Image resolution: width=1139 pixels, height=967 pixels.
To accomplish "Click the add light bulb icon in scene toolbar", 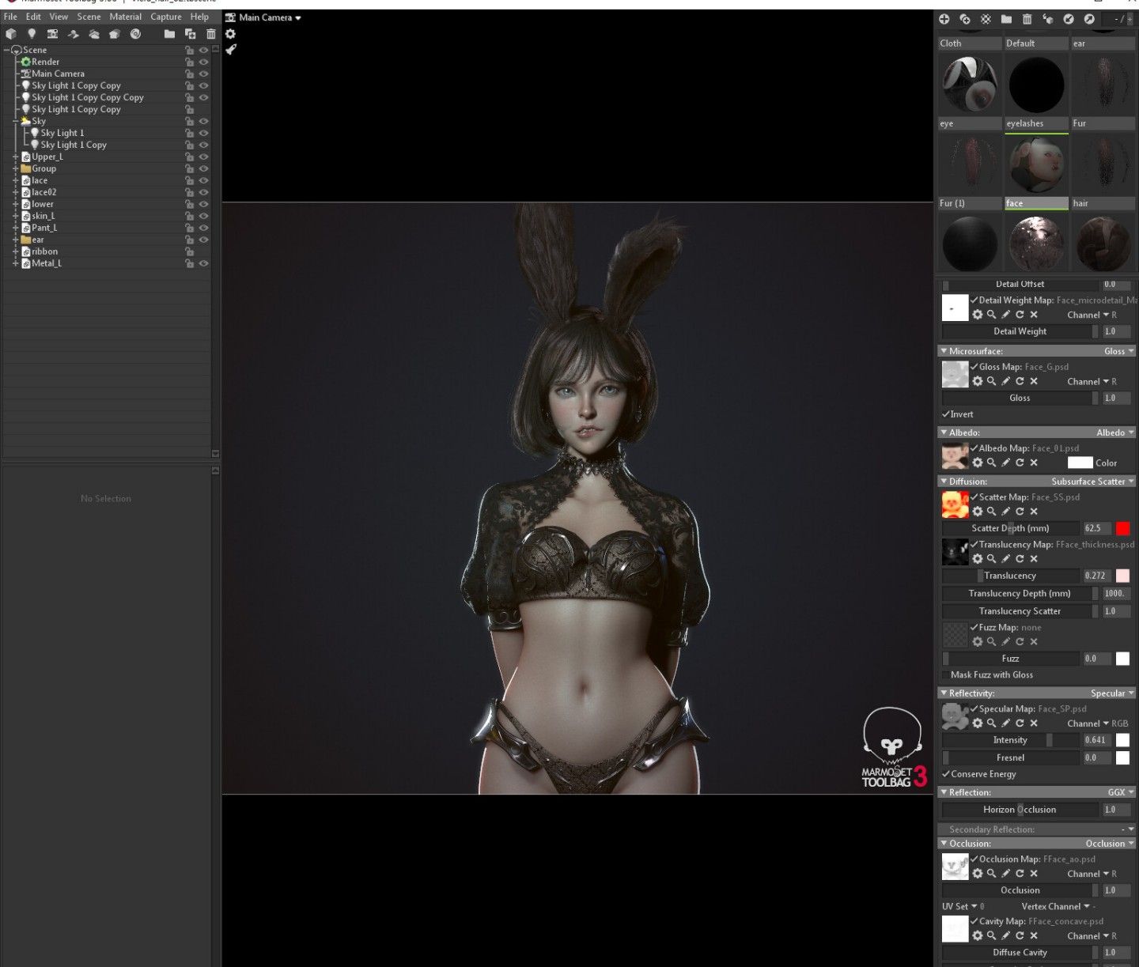I will (x=32, y=34).
